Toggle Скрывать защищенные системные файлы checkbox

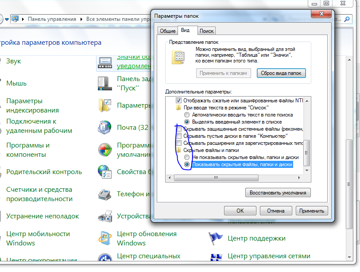pyautogui.click(x=178, y=129)
